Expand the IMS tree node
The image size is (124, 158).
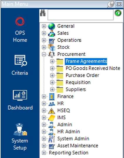click(x=44, y=118)
